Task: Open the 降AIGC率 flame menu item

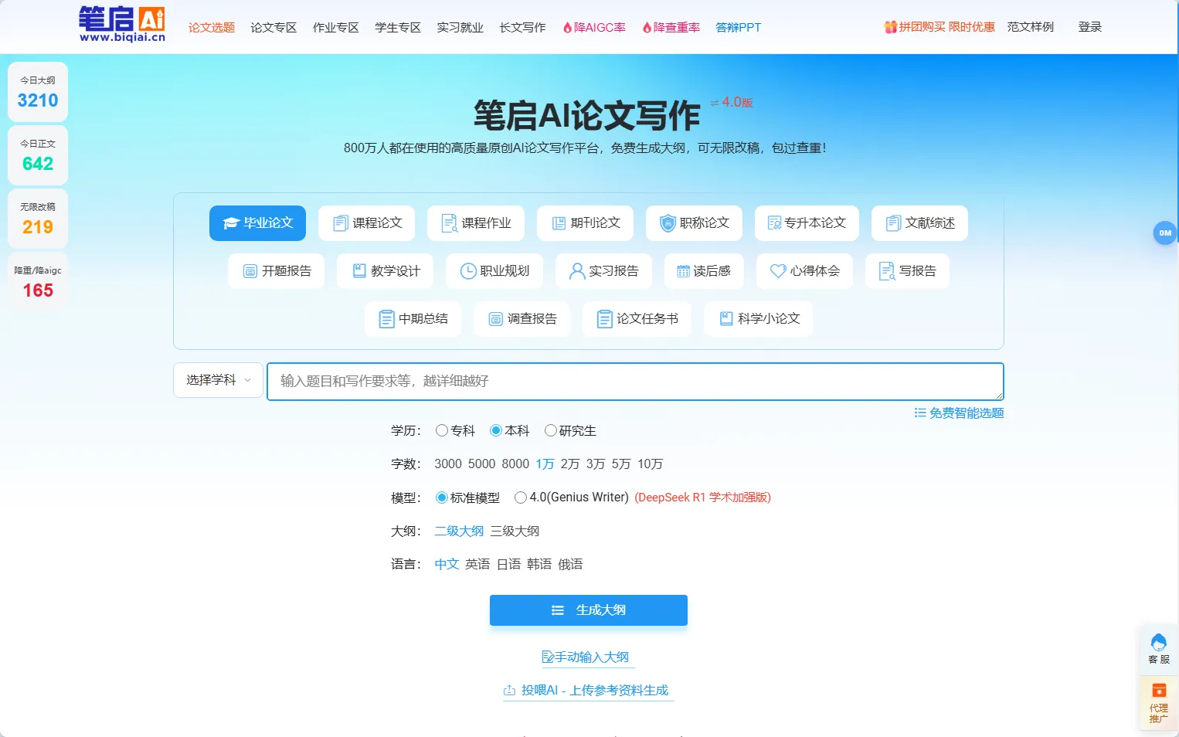Action: [594, 28]
